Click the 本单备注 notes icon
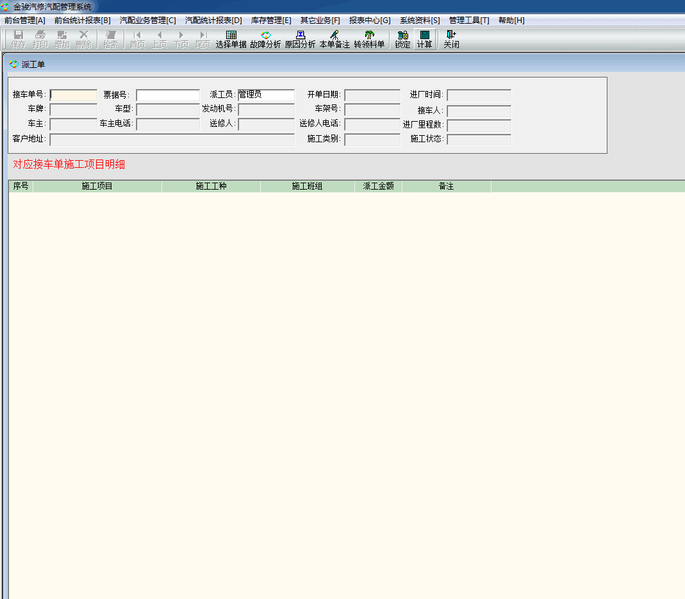 [x=334, y=39]
